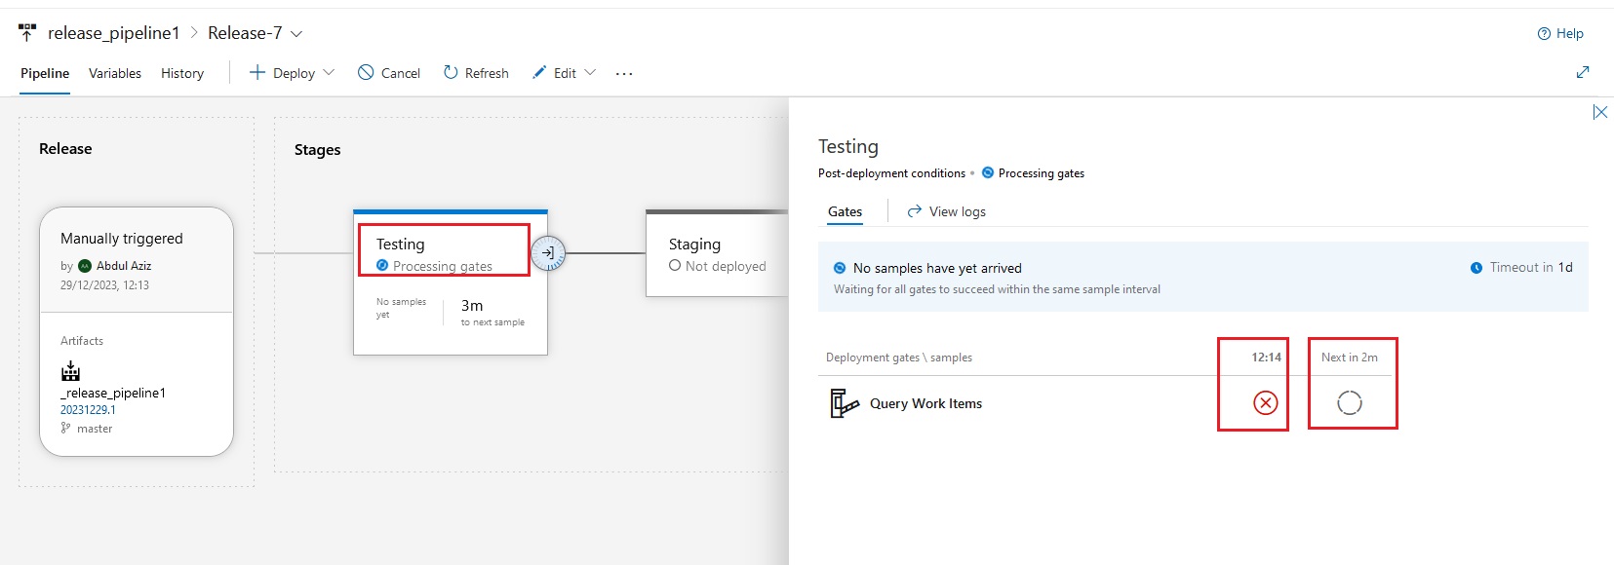Open the View logs link
The image size is (1614, 565).
pos(946,211)
